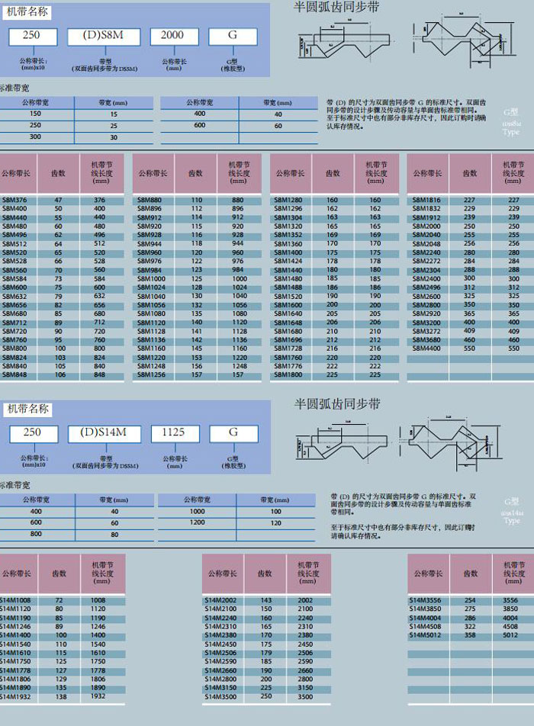Click the (D)S8M belt type box
The width and height of the screenshot is (534, 726).
(x=103, y=37)
